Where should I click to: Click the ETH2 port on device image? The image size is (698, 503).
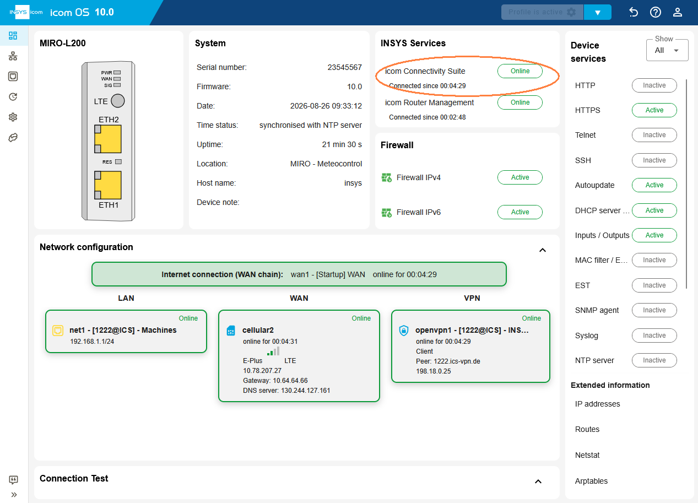(107, 139)
